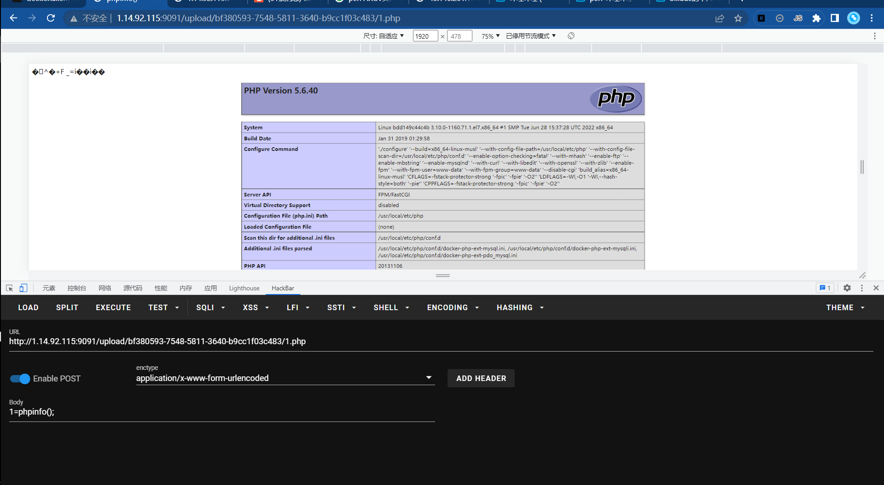884x485 pixels.
Task: Open Chrome's three-dot menu
Action: 872,18
